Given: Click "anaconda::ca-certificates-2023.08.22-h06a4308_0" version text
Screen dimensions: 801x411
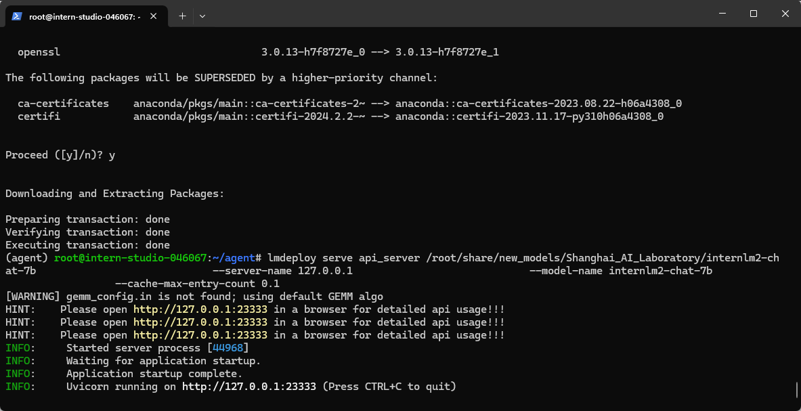Looking at the screenshot, I should (538, 104).
